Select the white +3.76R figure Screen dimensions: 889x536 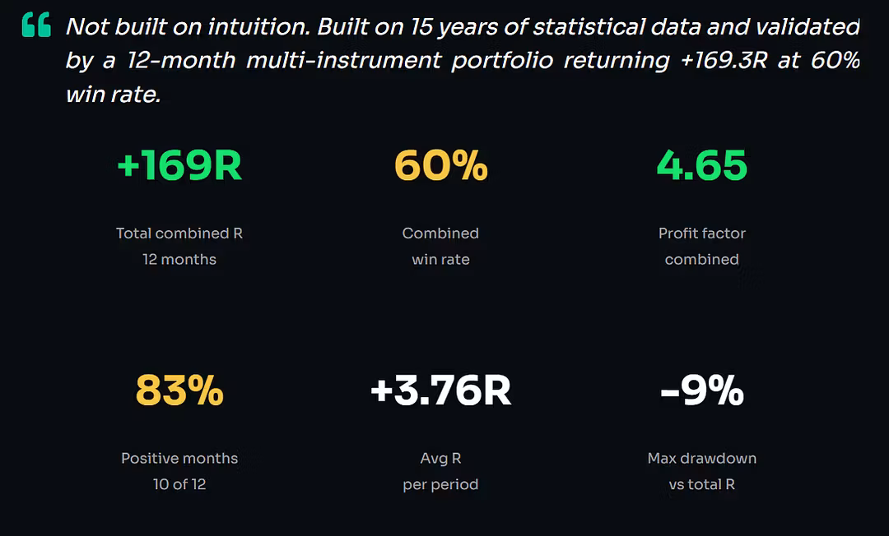pos(441,390)
